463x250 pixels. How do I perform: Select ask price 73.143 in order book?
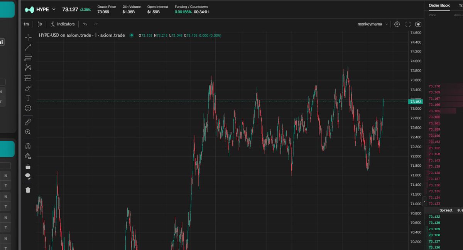coord(434,160)
